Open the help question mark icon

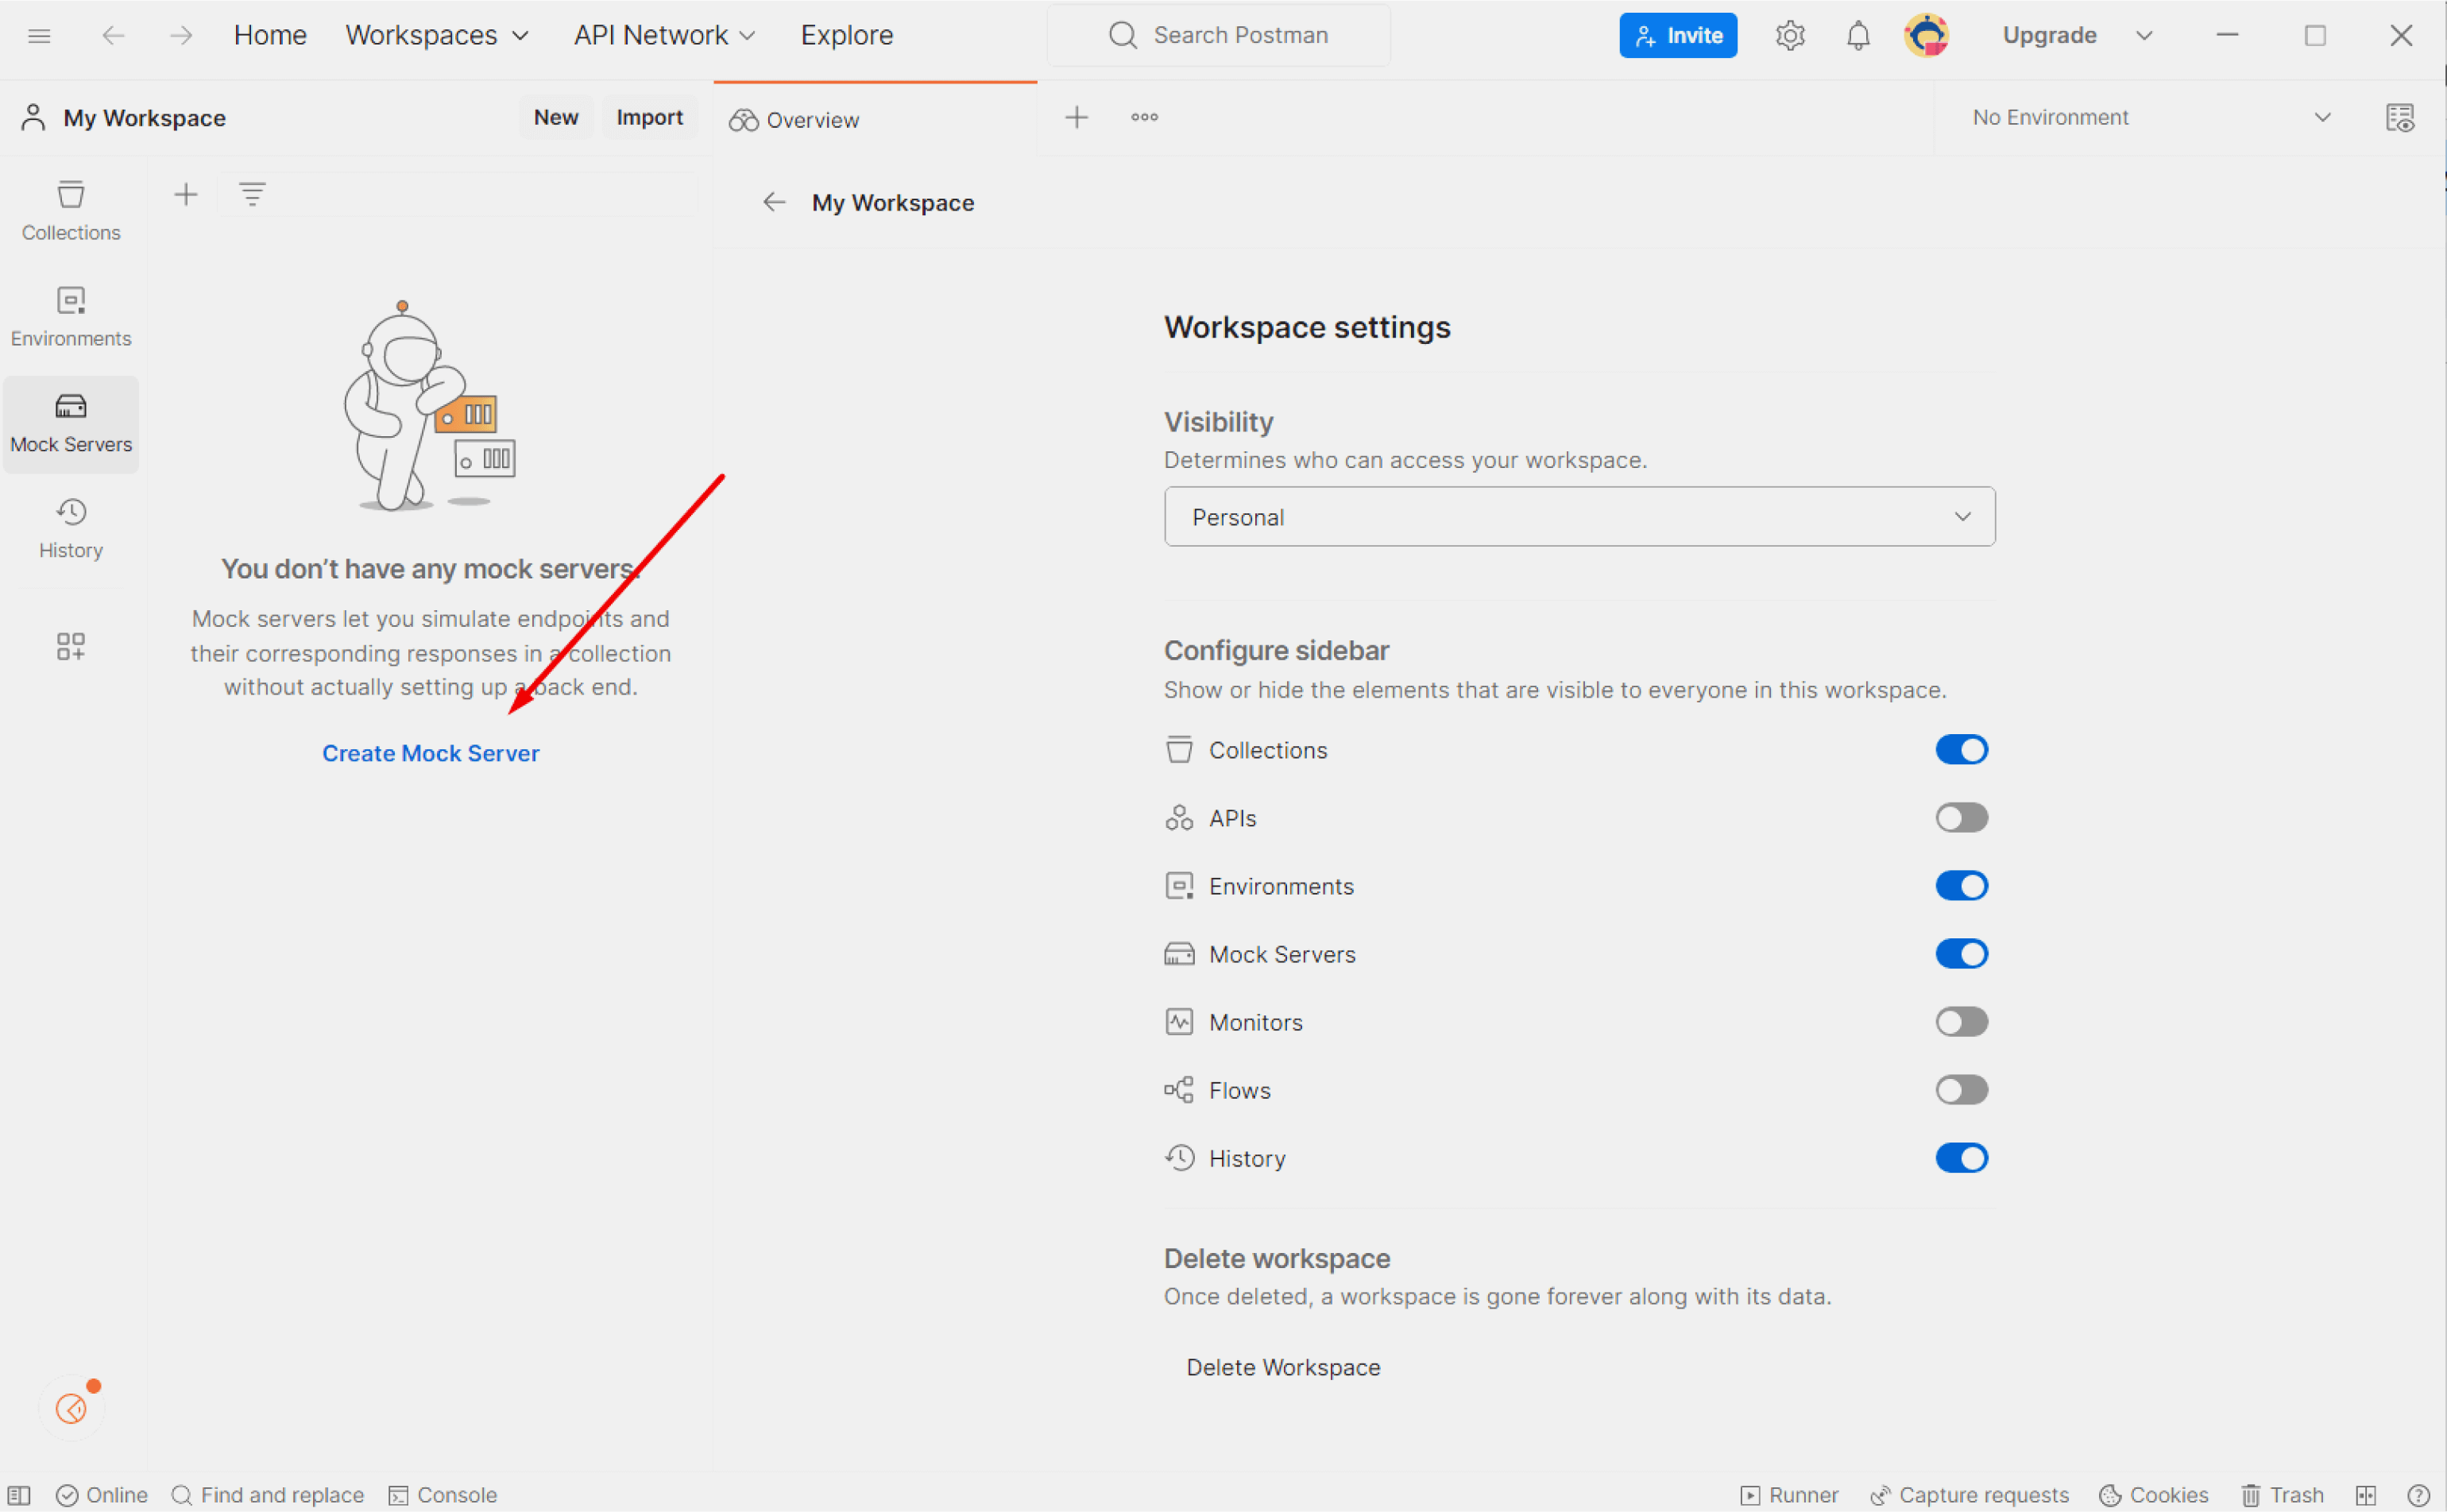2418,1495
